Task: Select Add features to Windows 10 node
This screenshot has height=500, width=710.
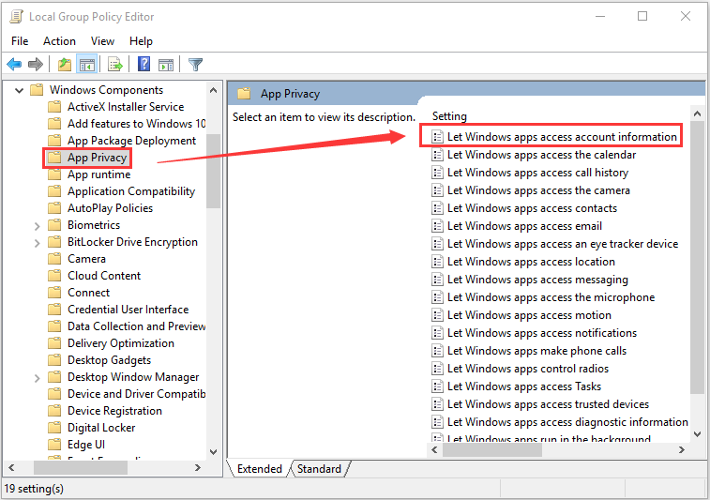Action: (x=136, y=124)
